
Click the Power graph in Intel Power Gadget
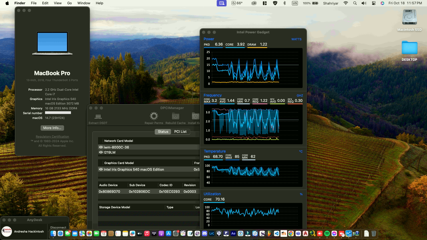pos(253,68)
